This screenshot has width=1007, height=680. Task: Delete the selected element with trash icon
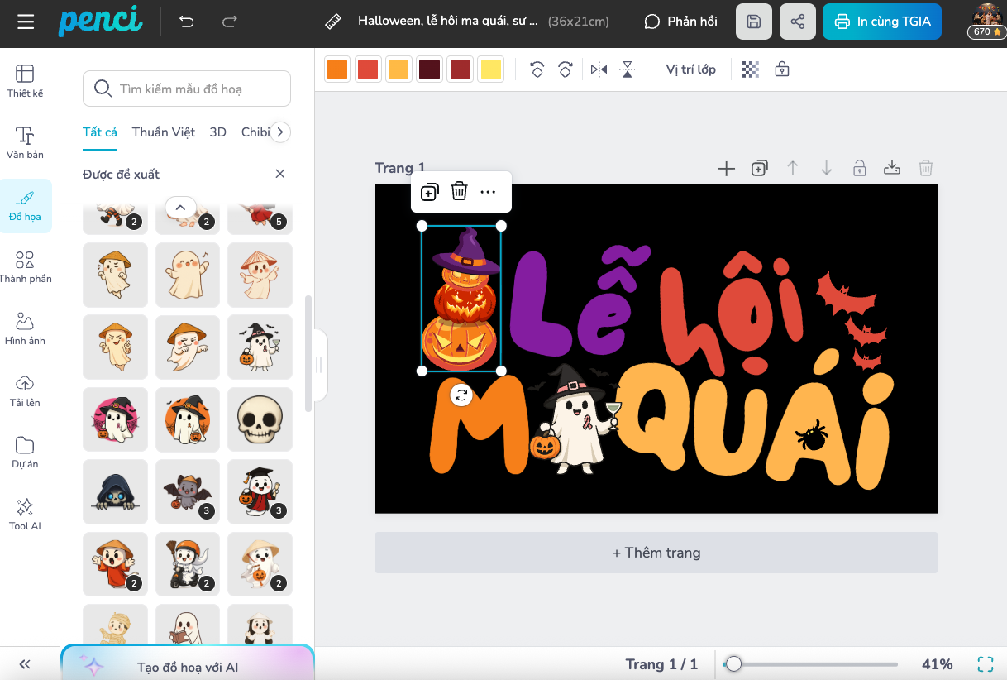(460, 192)
